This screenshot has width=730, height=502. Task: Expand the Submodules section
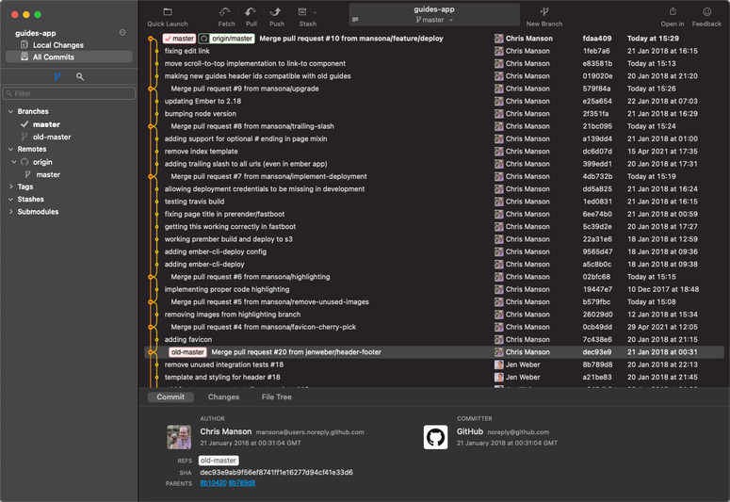(x=10, y=212)
